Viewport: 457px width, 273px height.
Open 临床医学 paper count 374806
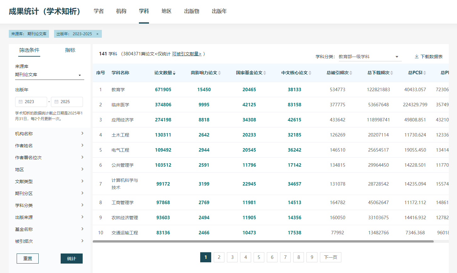[163, 105]
